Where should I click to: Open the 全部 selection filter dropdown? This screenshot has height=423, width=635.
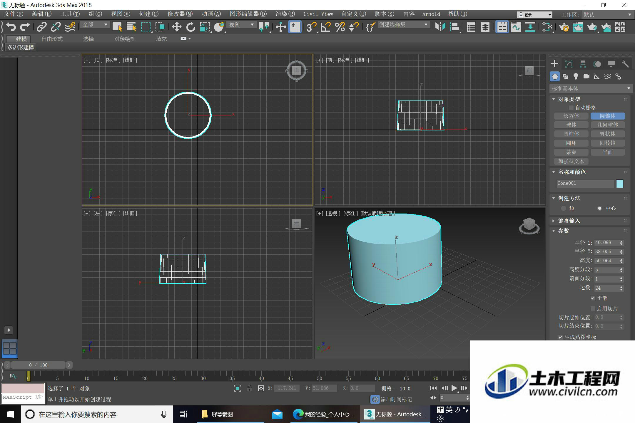[95, 25]
